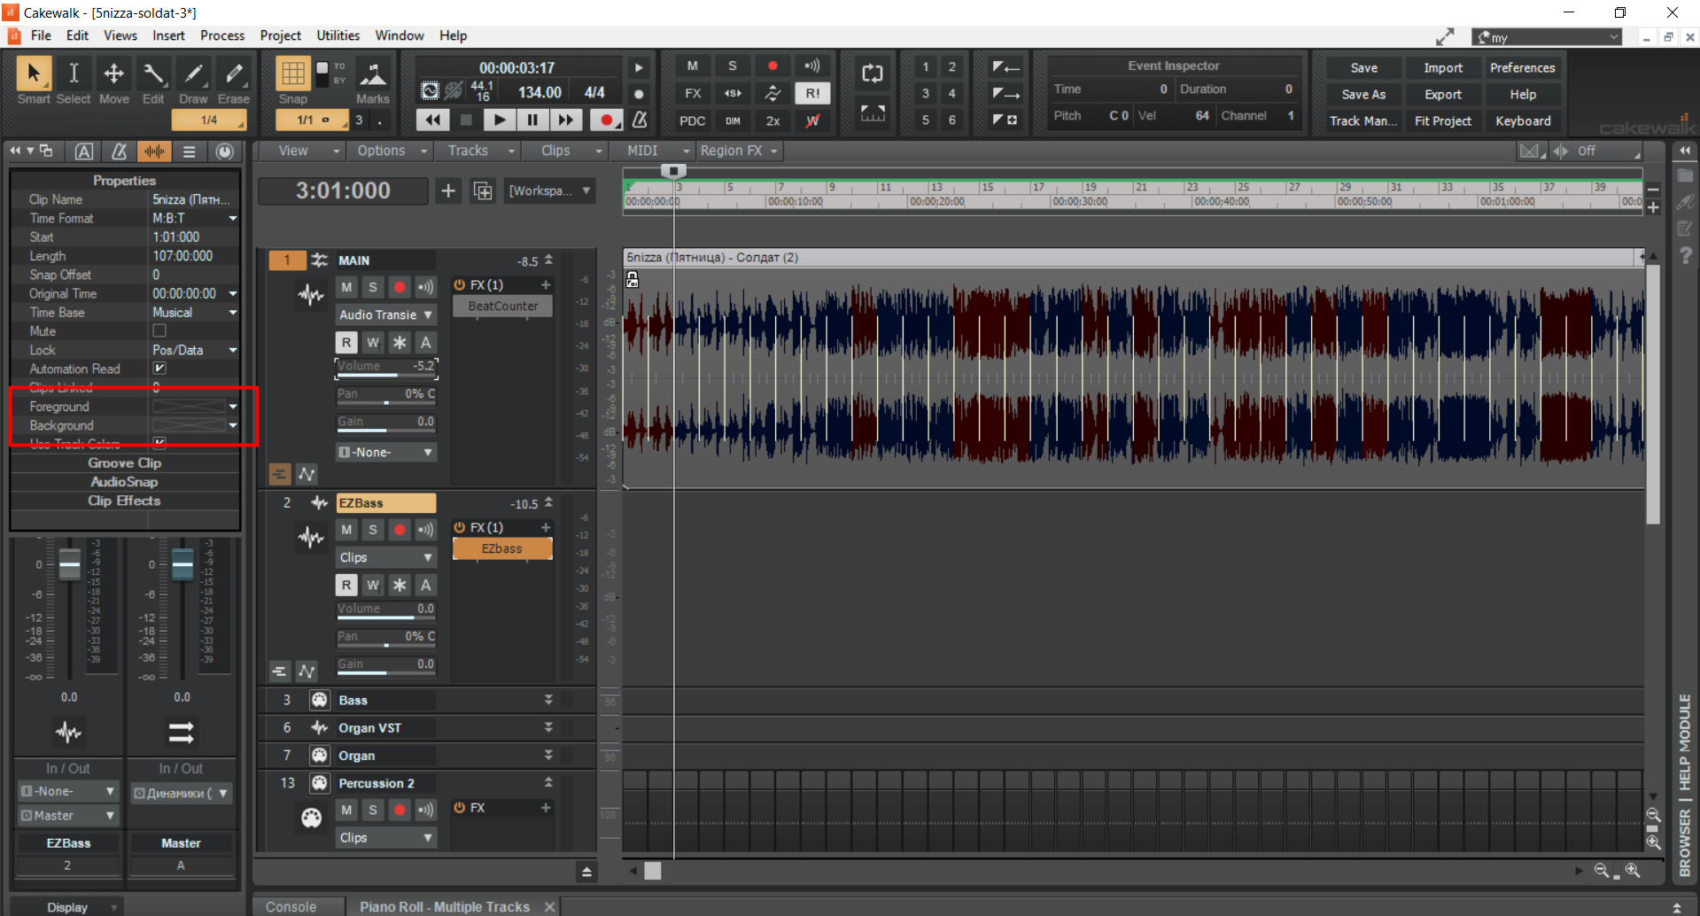This screenshot has width=1700, height=916.
Task: Click Fit Project button
Action: [x=1443, y=121]
